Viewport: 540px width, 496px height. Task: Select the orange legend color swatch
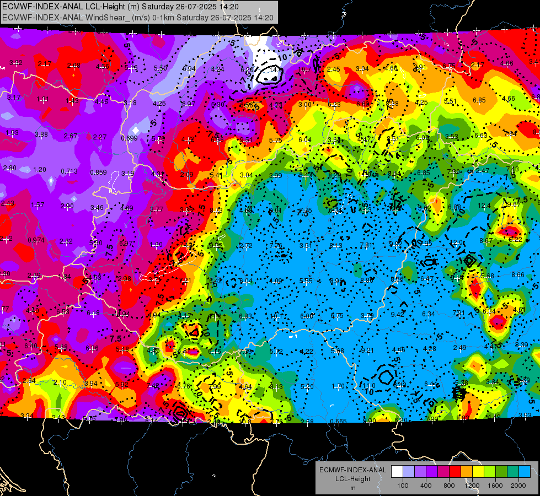467,472
